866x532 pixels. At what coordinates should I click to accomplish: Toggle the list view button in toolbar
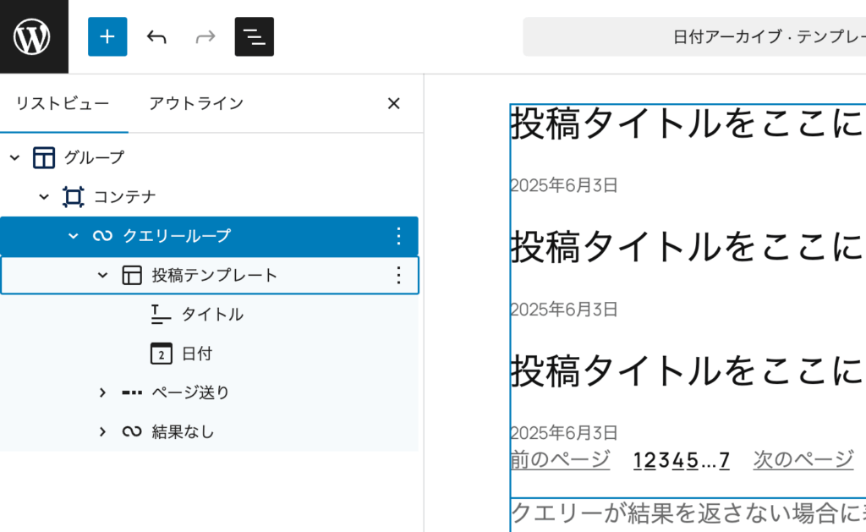point(254,36)
